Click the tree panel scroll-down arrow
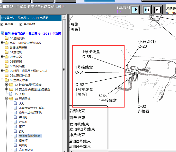This screenshot has height=152, width=176. pos(64,151)
